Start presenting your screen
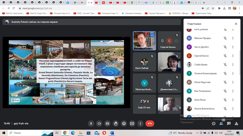The width and height of the screenshot is (243, 136). (x=132, y=123)
